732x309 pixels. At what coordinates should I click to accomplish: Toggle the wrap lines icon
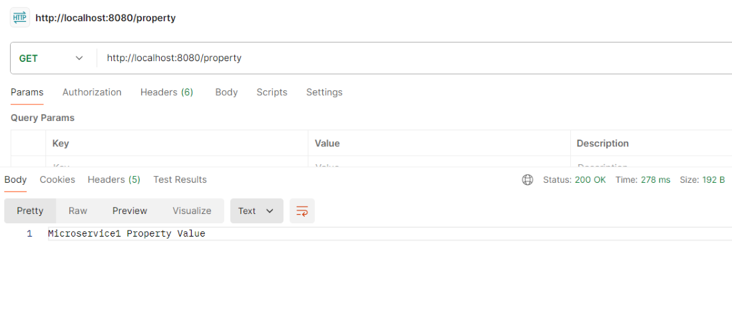302,211
